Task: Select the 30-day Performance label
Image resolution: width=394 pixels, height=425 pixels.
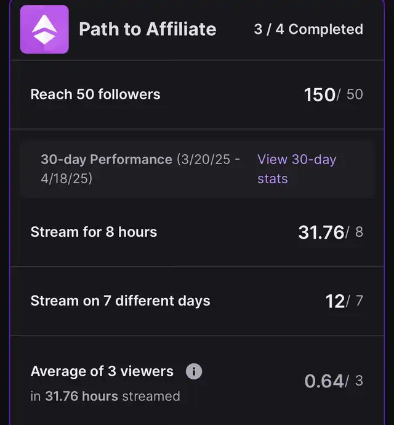Action: 107,159
